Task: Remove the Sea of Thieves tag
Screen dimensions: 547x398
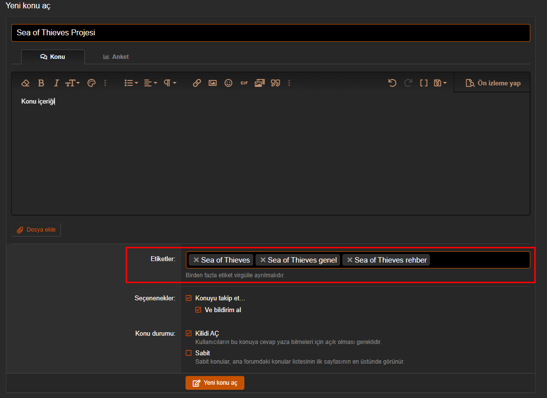Action: pyautogui.click(x=196, y=260)
